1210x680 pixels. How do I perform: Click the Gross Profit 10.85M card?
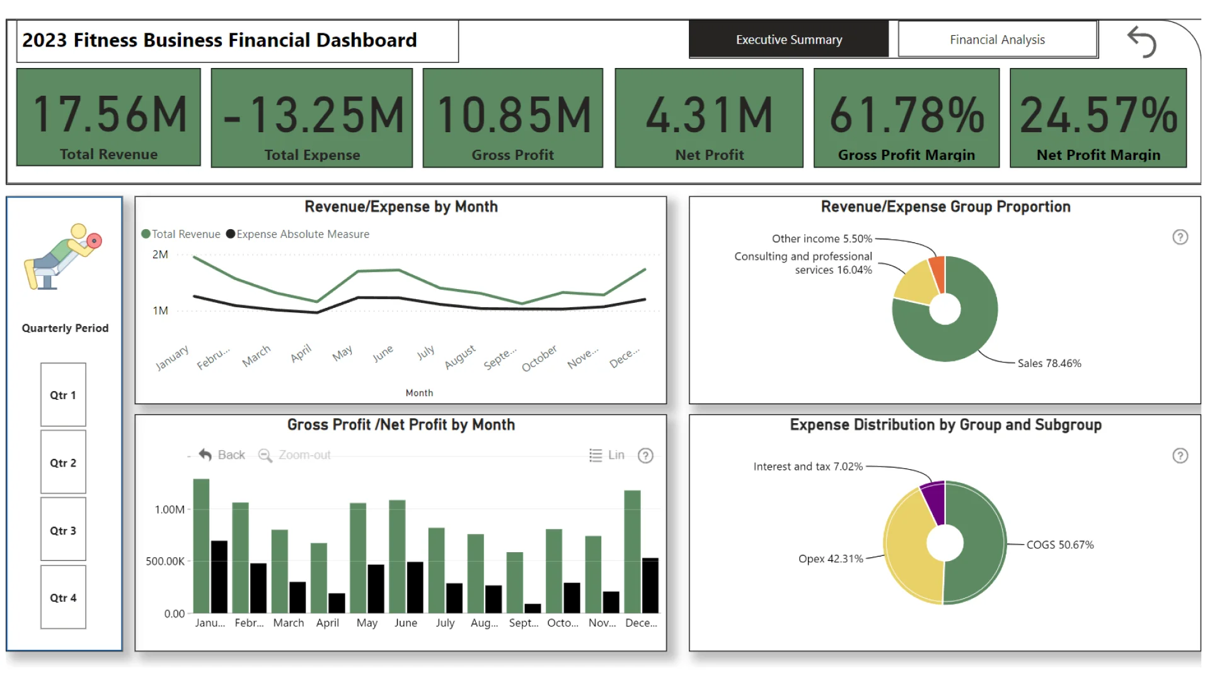coord(513,118)
